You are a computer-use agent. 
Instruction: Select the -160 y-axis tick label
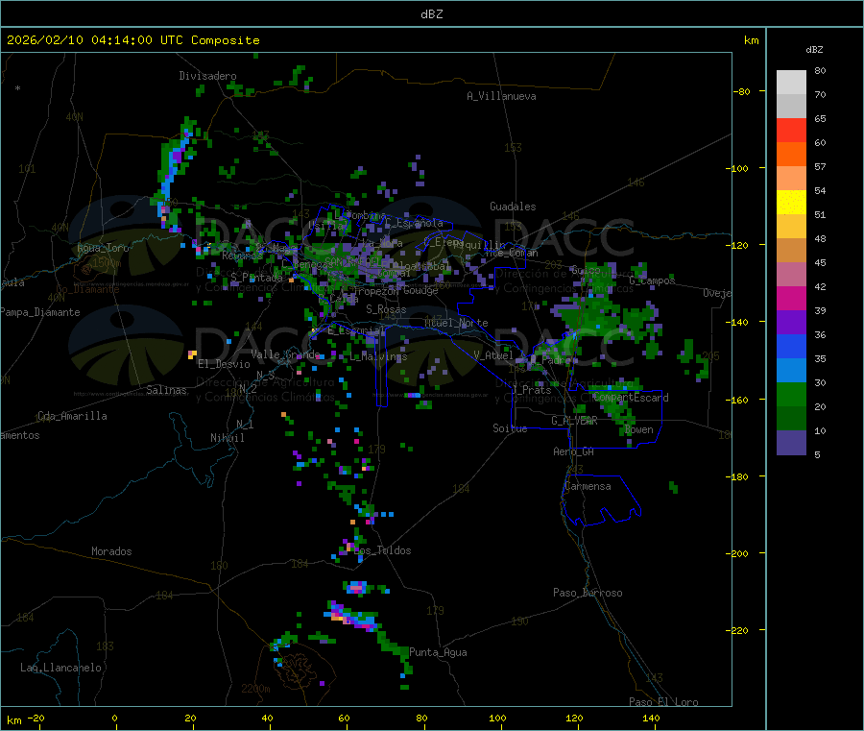(x=736, y=400)
